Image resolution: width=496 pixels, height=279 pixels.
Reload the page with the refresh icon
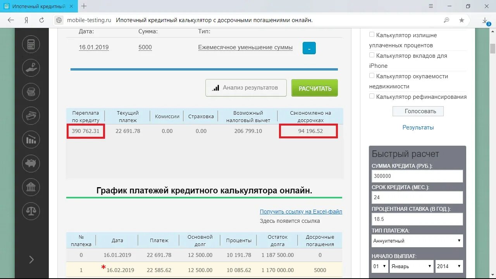point(41,21)
